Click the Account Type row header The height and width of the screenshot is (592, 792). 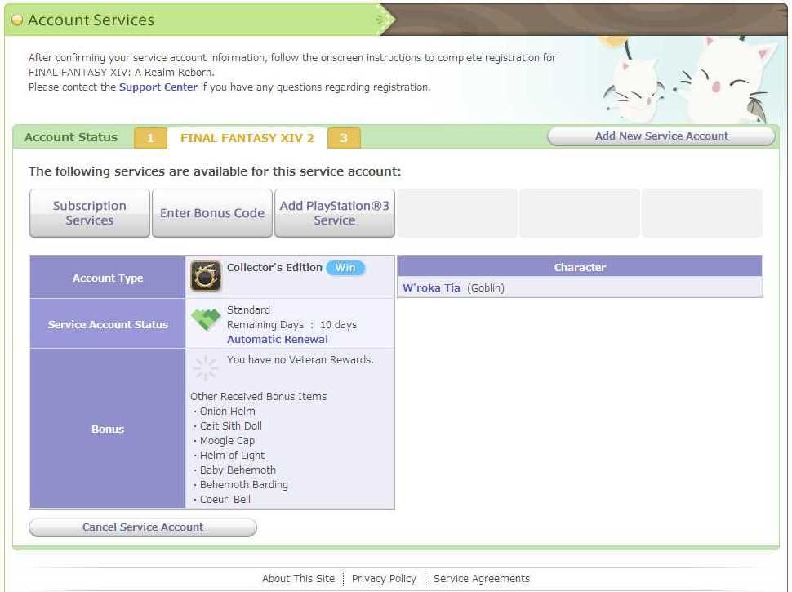point(108,278)
